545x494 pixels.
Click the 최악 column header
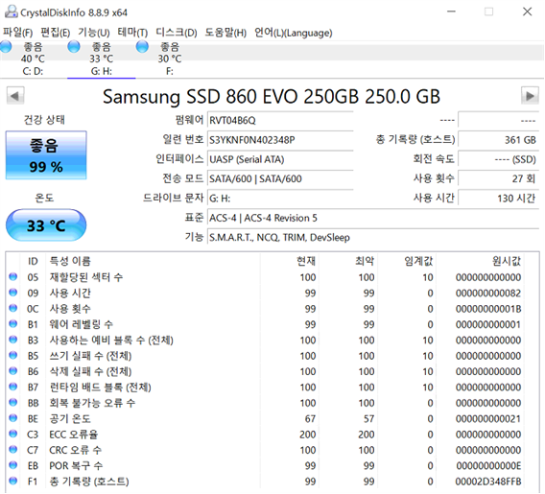(x=348, y=261)
